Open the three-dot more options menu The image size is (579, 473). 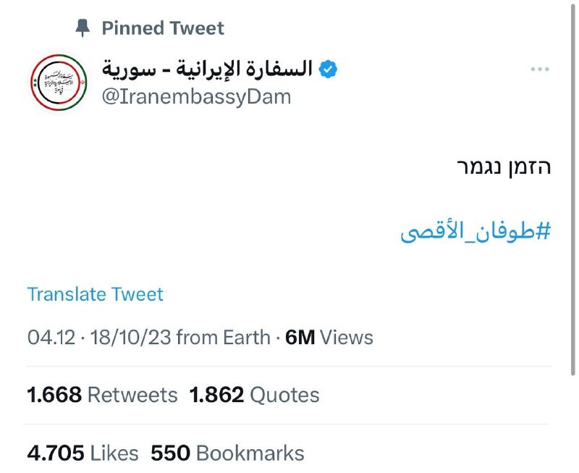[x=540, y=69]
